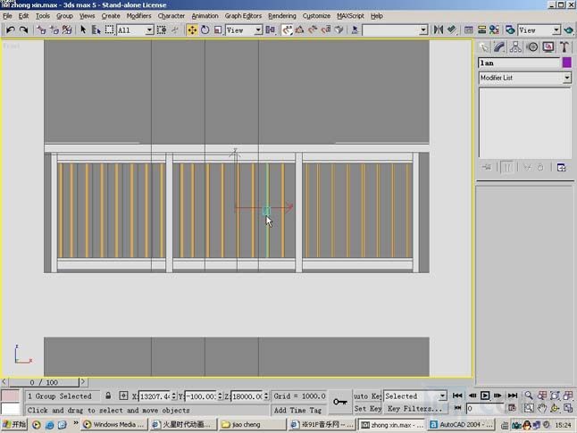Image resolution: width=577 pixels, height=433 pixels.
Task: Toggle the Angle Snap button
Action: (299, 29)
